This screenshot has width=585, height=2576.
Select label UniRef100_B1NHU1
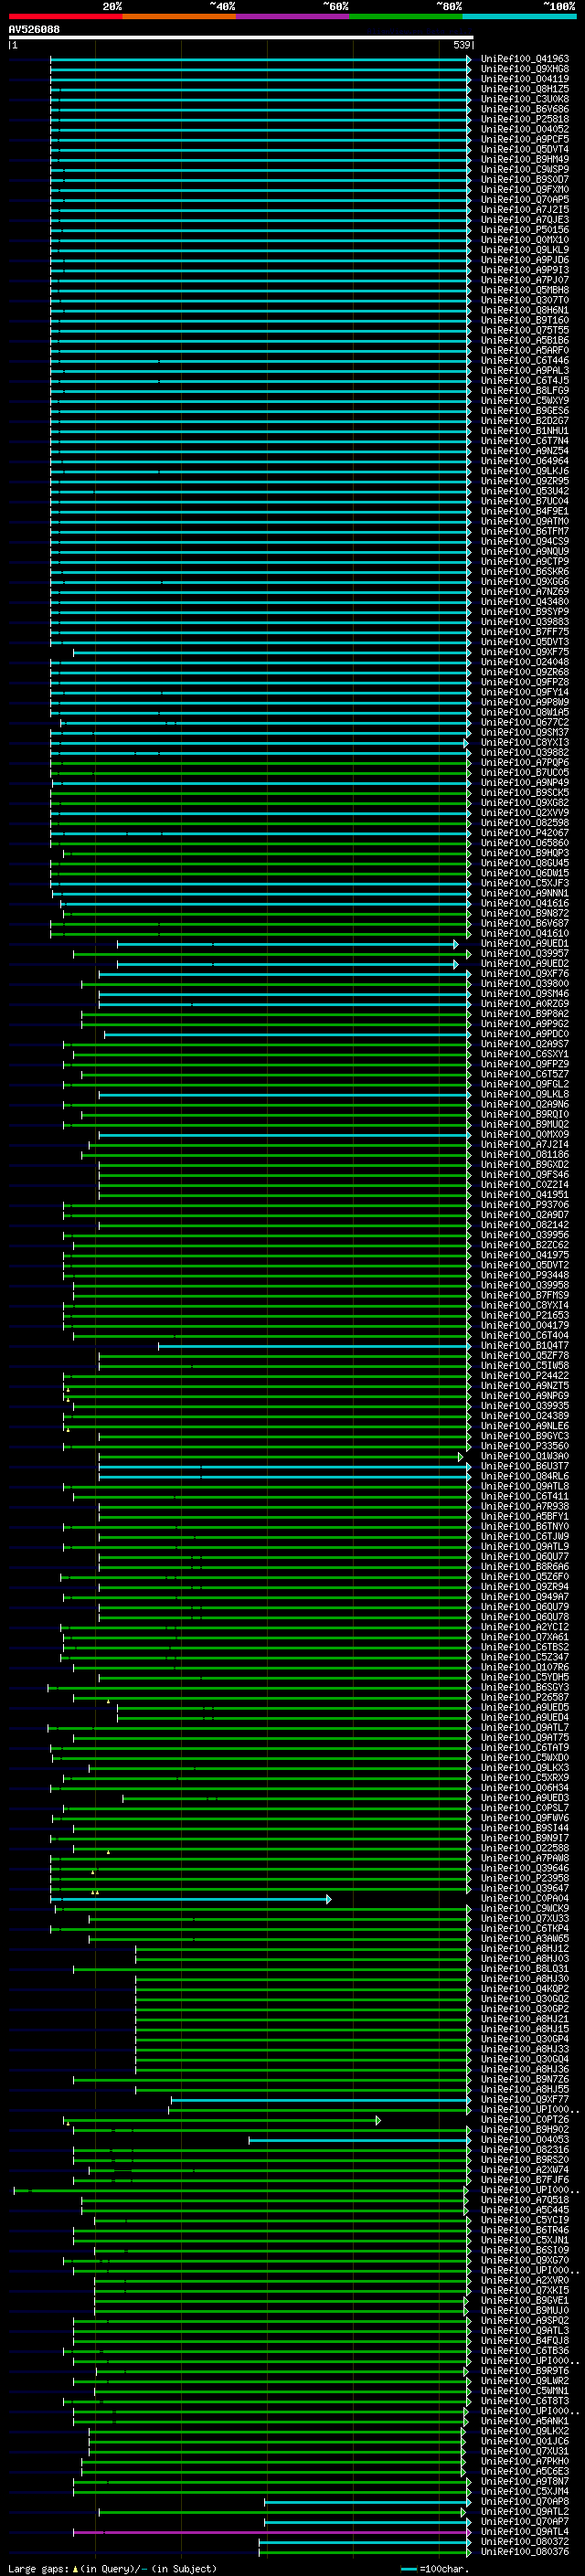tap(525, 431)
